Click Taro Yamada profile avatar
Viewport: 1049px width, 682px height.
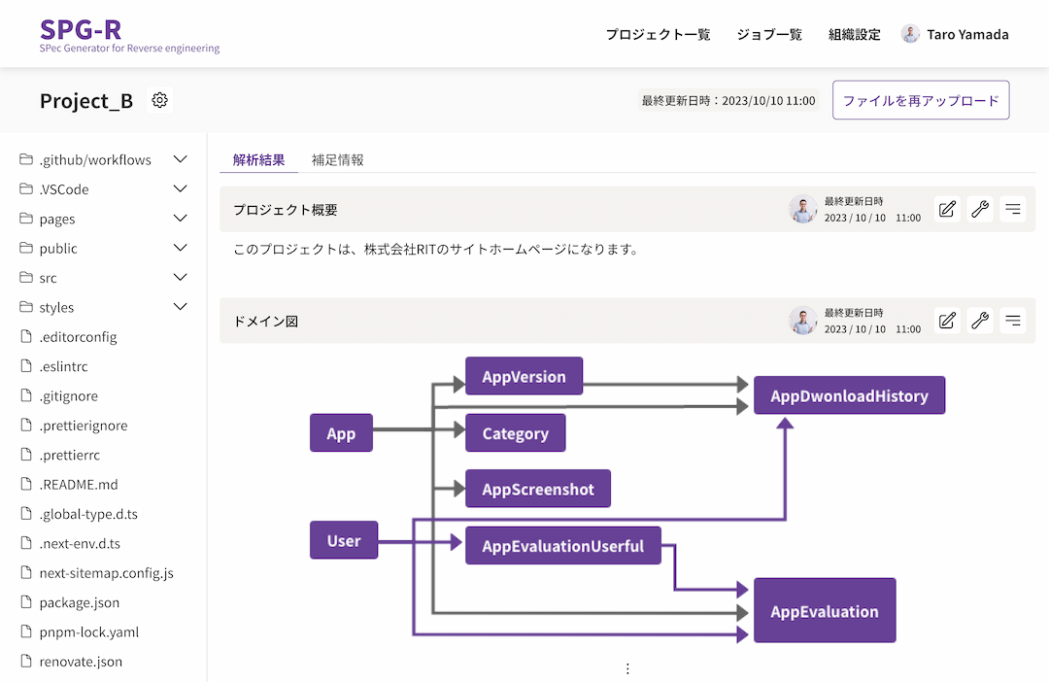(x=910, y=34)
